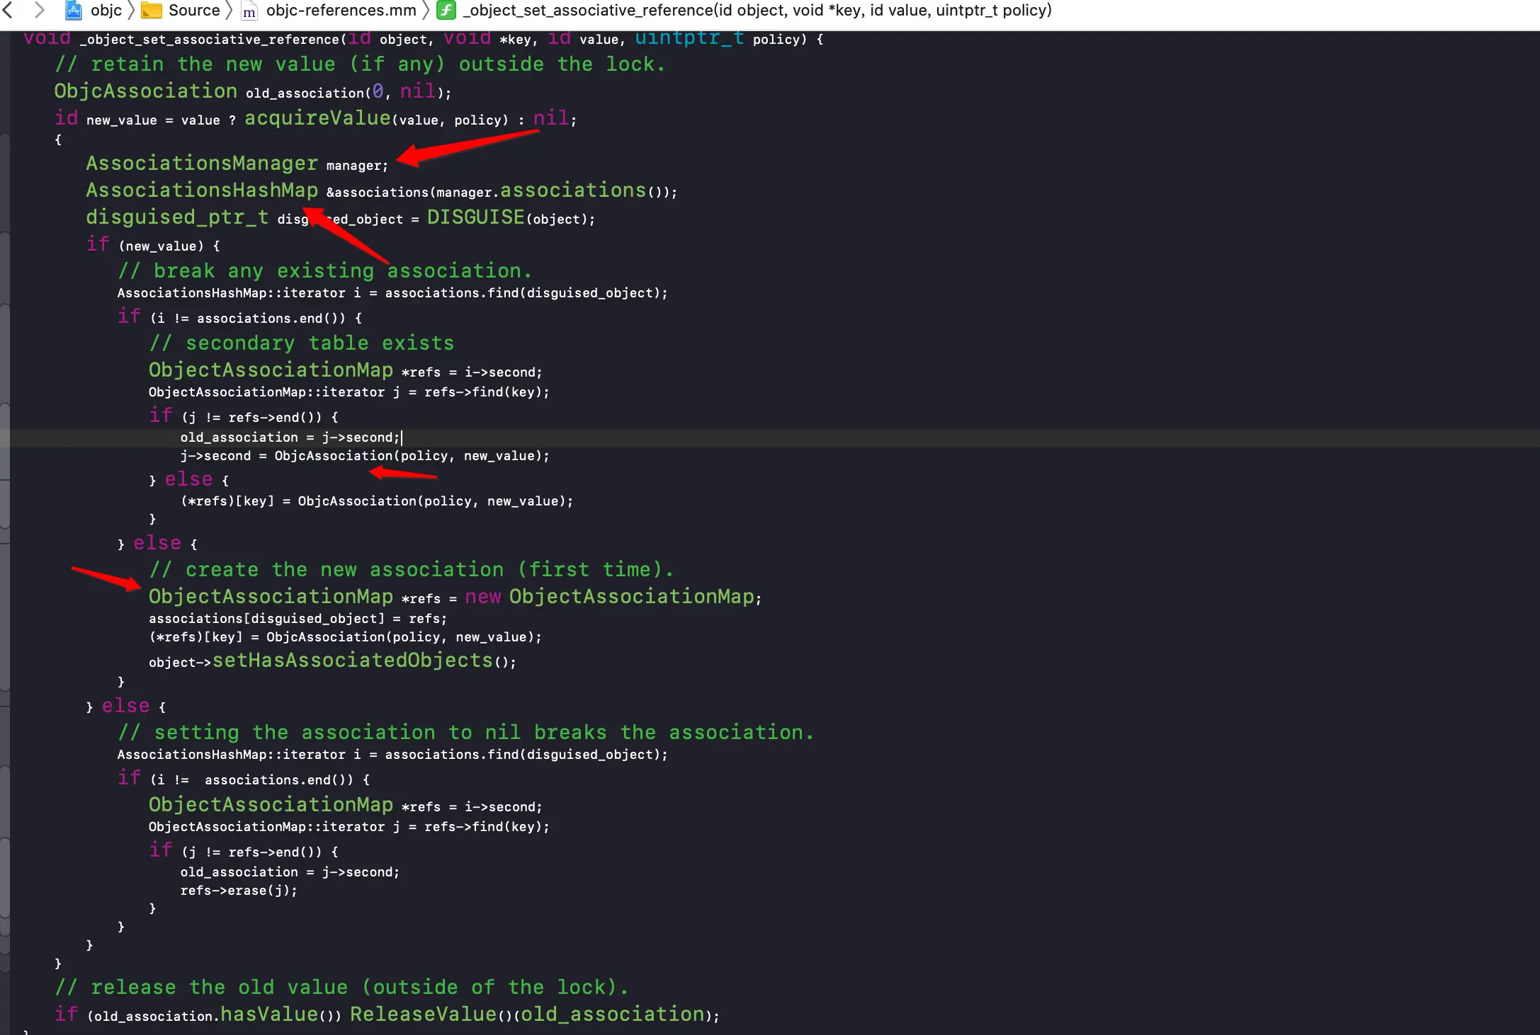Screen dimensions: 1540x1035
Task: Click AssociationsManager type name in code
Action: tap(202, 164)
